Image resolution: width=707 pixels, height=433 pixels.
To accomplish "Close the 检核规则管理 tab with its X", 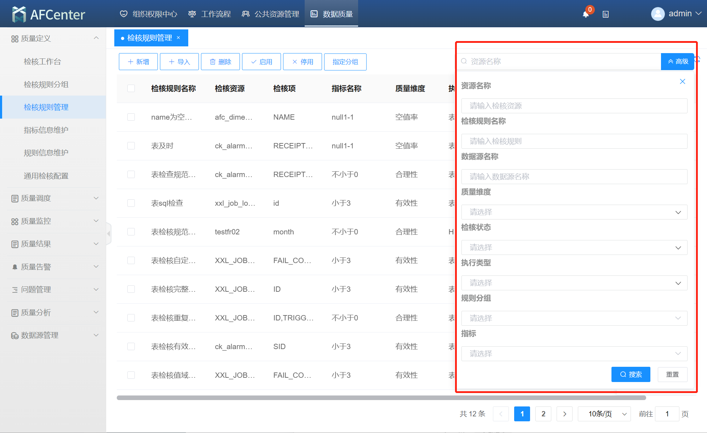I will click(x=178, y=38).
